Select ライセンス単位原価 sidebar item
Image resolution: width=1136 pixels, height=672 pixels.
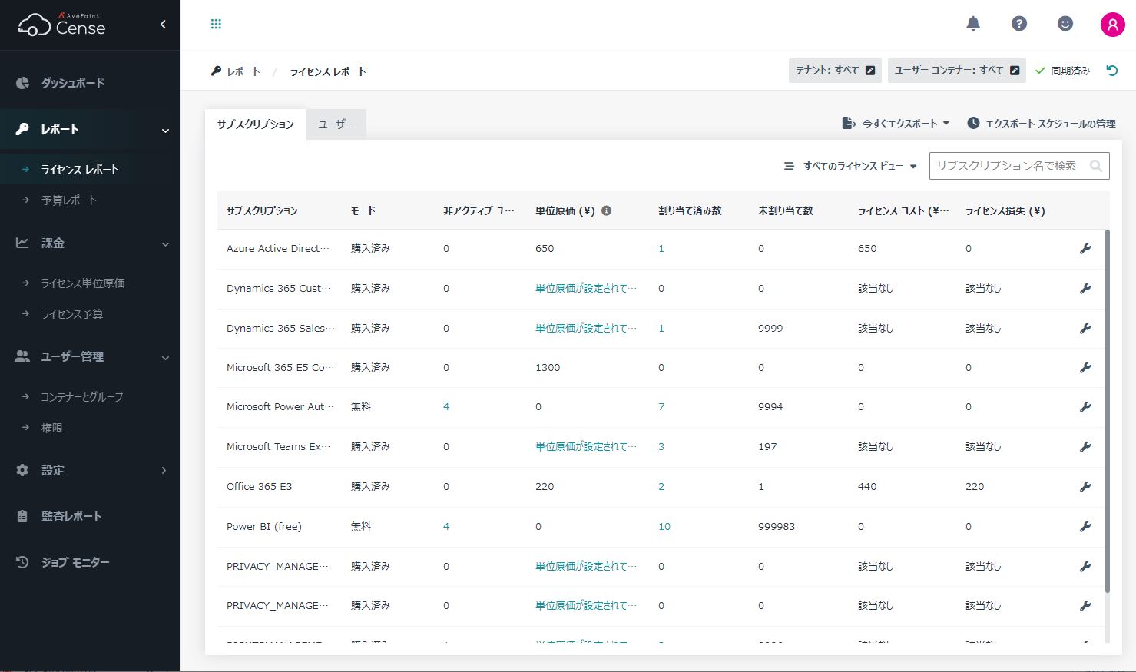(x=83, y=283)
